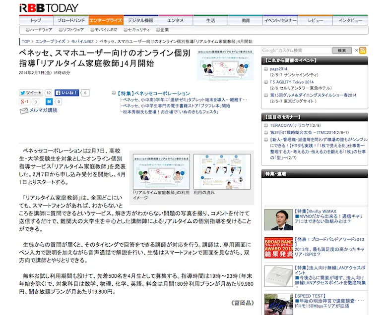The width and height of the screenshot is (387, 315).
Task: Select the 教育 tab
Action: tap(246, 20)
